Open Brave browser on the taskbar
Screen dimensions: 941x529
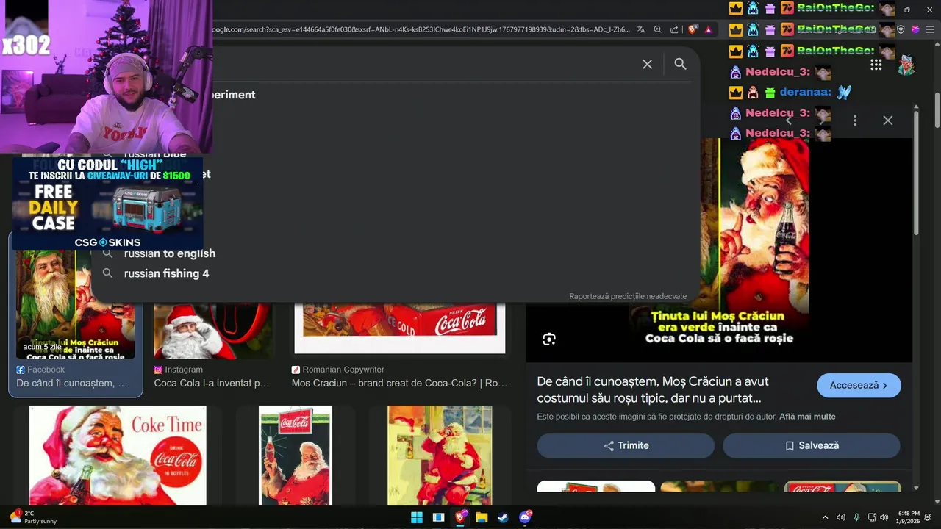click(460, 517)
